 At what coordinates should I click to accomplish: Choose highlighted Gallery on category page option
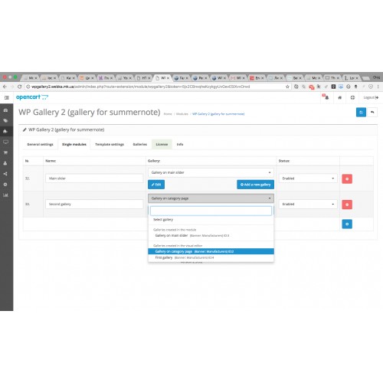[211, 251]
